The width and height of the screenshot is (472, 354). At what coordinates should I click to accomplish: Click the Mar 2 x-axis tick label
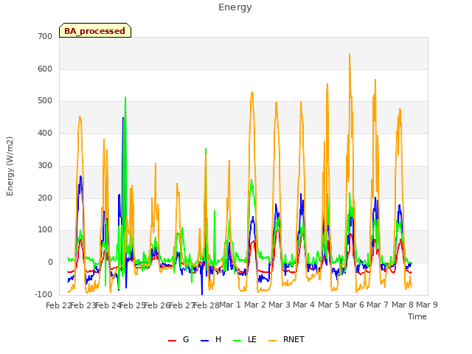pyautogui.click(x=255, y=305)
